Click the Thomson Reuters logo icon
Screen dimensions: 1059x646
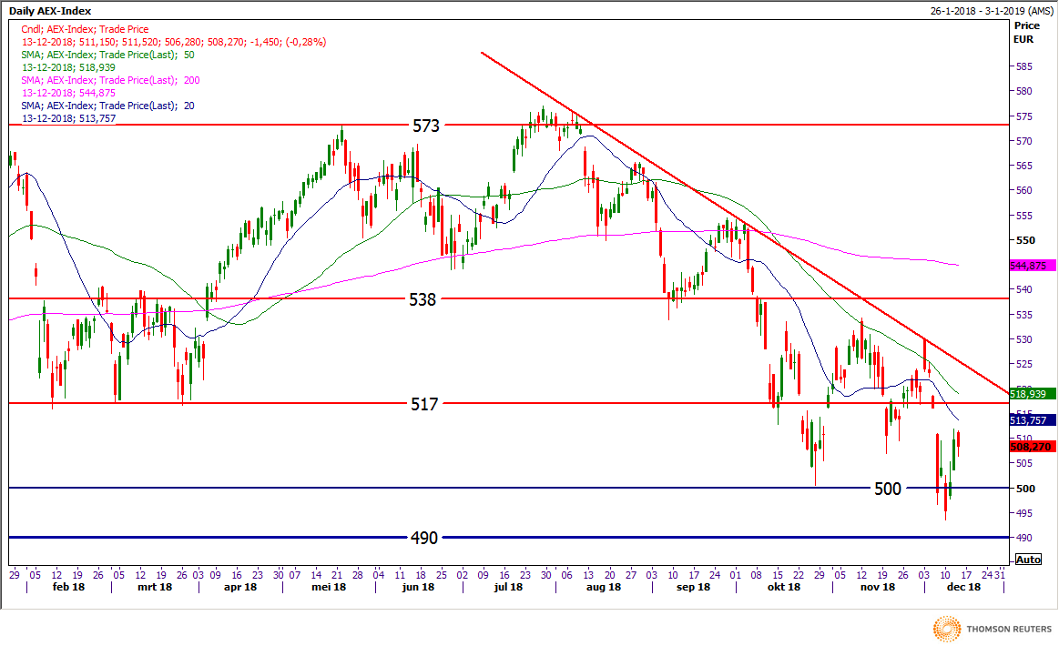[947, 628]
